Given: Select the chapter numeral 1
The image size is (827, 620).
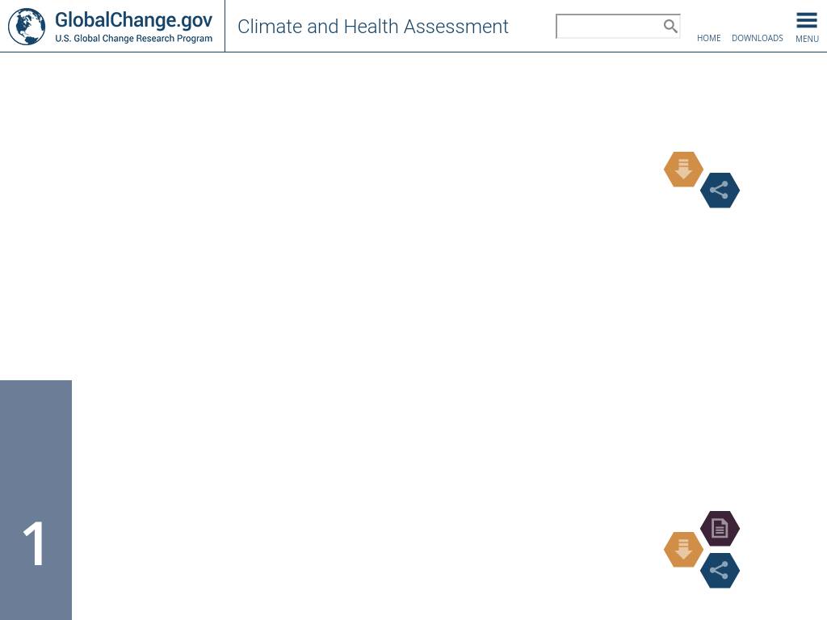Looking at the screenshot, I should tap(35, 543).
